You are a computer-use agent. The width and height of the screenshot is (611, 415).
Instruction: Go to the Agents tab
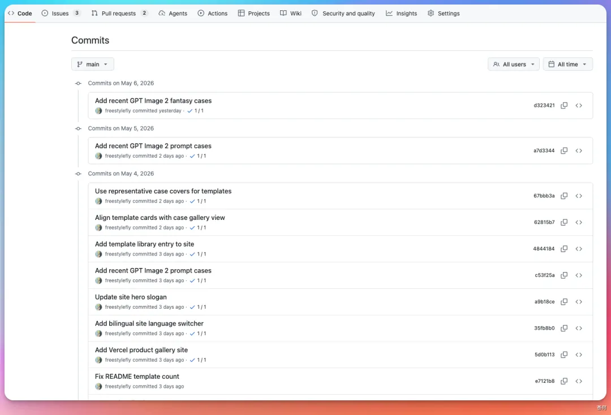coord(173,13)
